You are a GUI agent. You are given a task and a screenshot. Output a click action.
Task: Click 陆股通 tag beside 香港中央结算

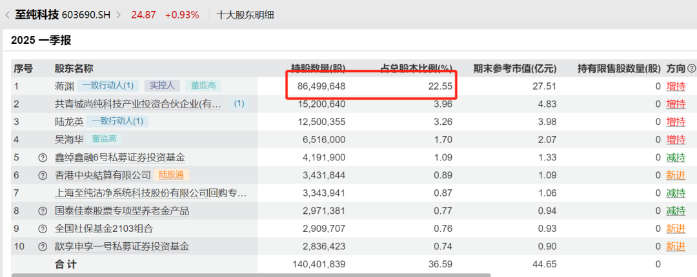click(x=171, y=175)
